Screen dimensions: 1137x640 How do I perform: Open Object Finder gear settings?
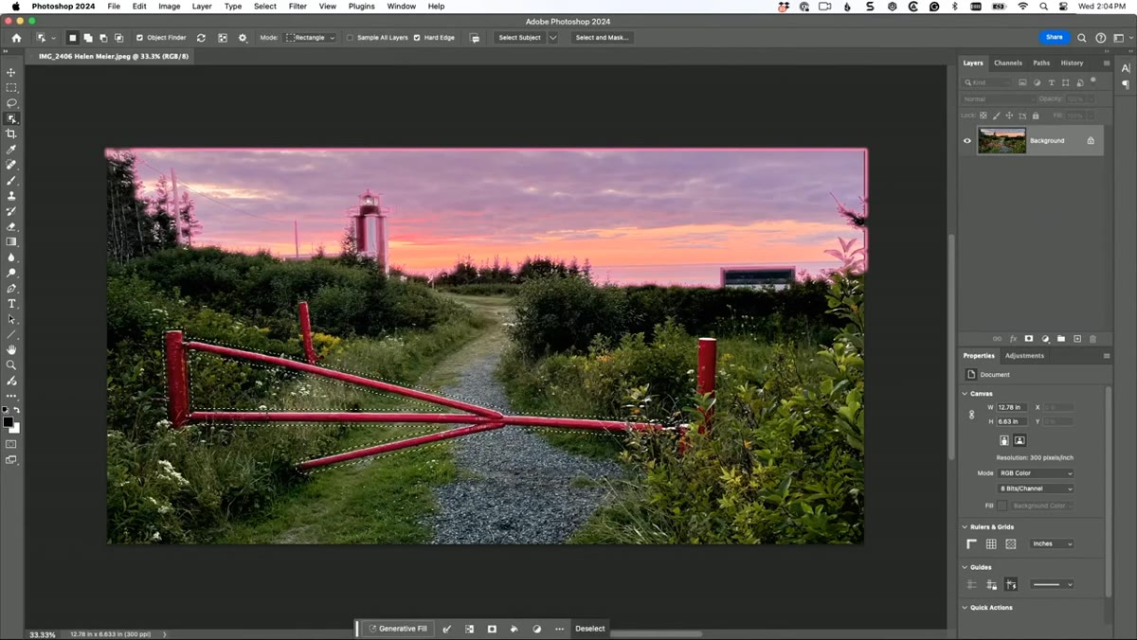click(x=243, y=38)
